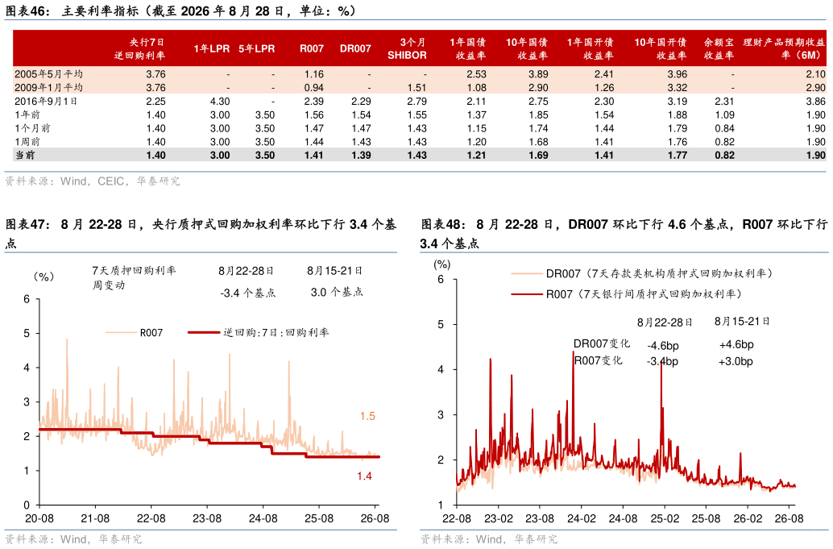Click the 央行7日逆回购利率 column header
833x549 pixels.
[139, 48]
